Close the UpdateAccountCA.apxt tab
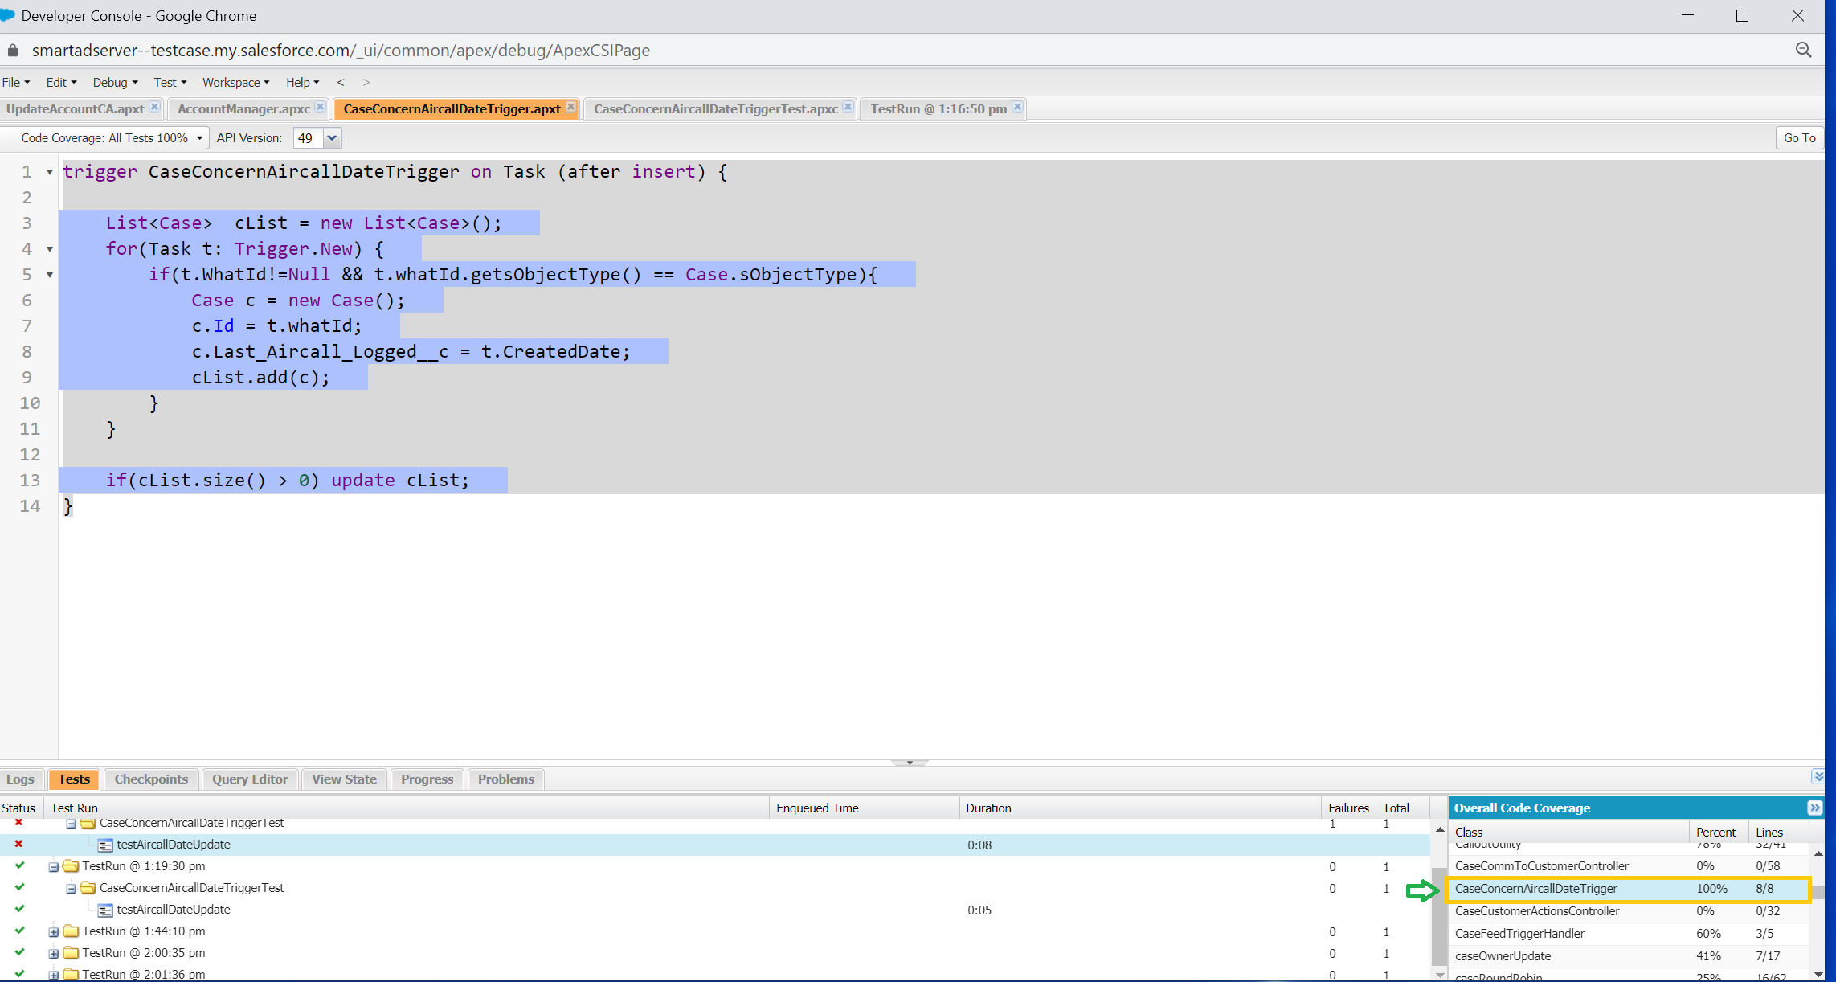 point(154,107)
